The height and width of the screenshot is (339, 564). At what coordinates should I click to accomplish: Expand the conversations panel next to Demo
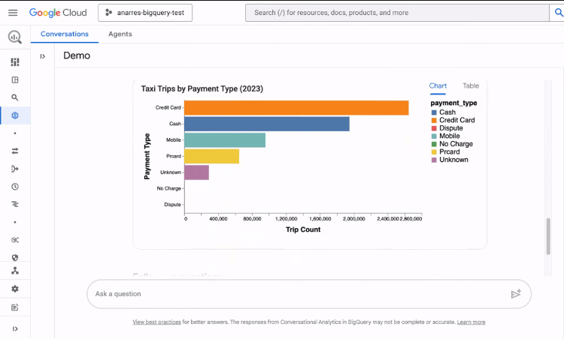(x=43, y=56)
